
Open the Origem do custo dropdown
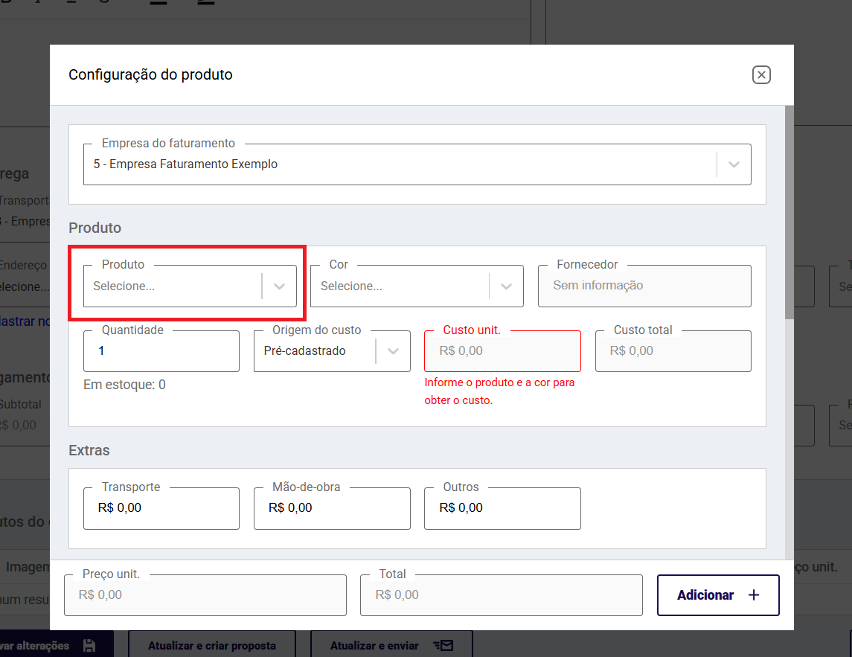click(x=332, y=351)
